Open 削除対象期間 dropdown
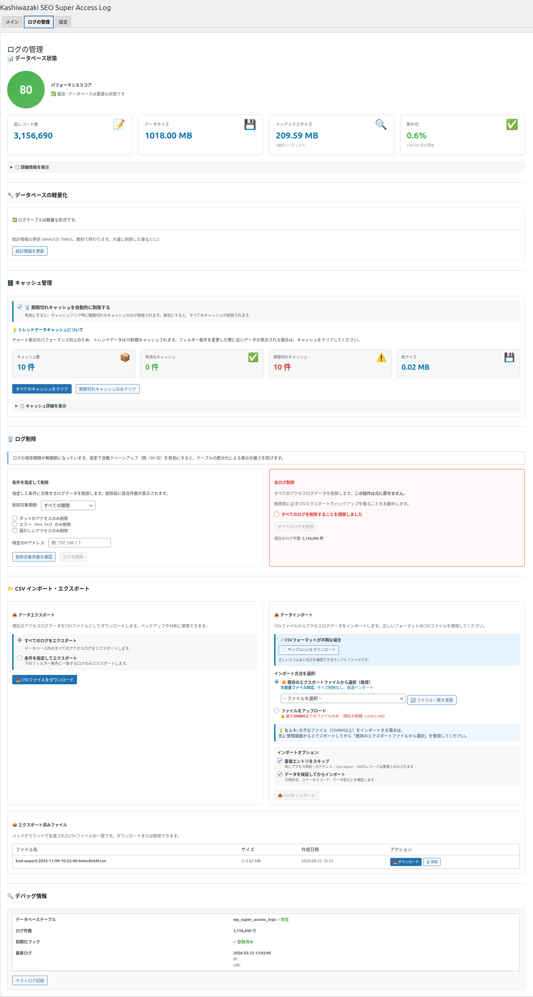This screenshot has width=533, height=997. point(68,505)
